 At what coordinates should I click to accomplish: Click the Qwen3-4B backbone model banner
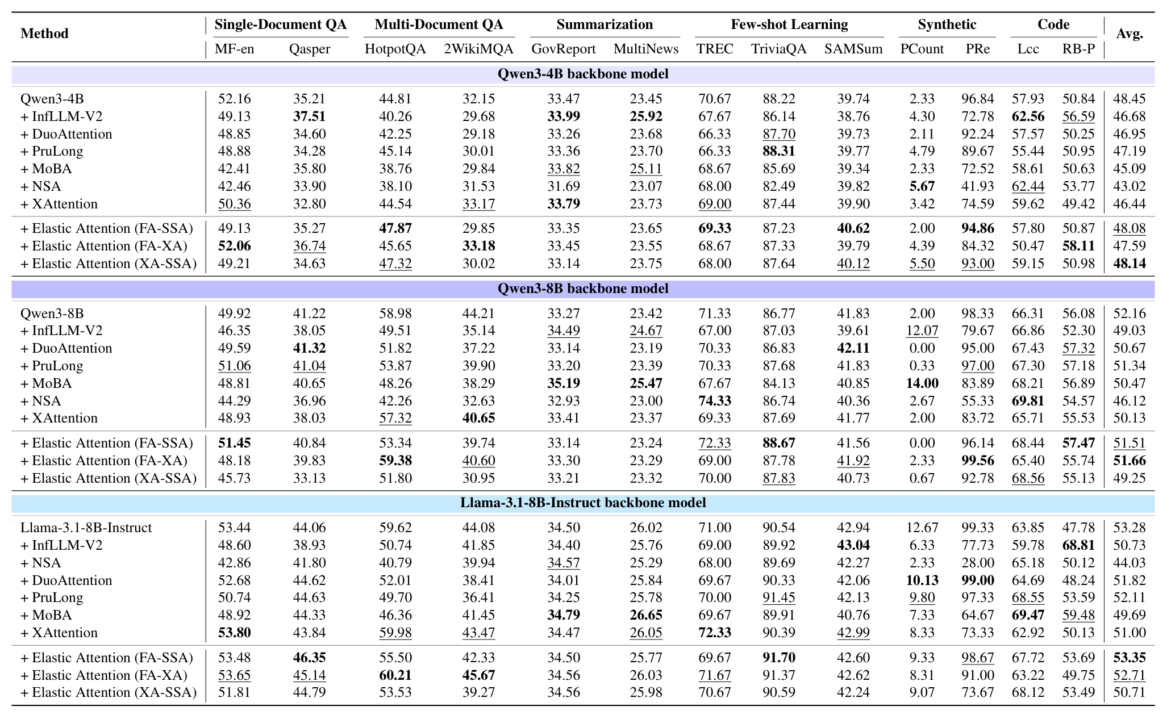583,74
